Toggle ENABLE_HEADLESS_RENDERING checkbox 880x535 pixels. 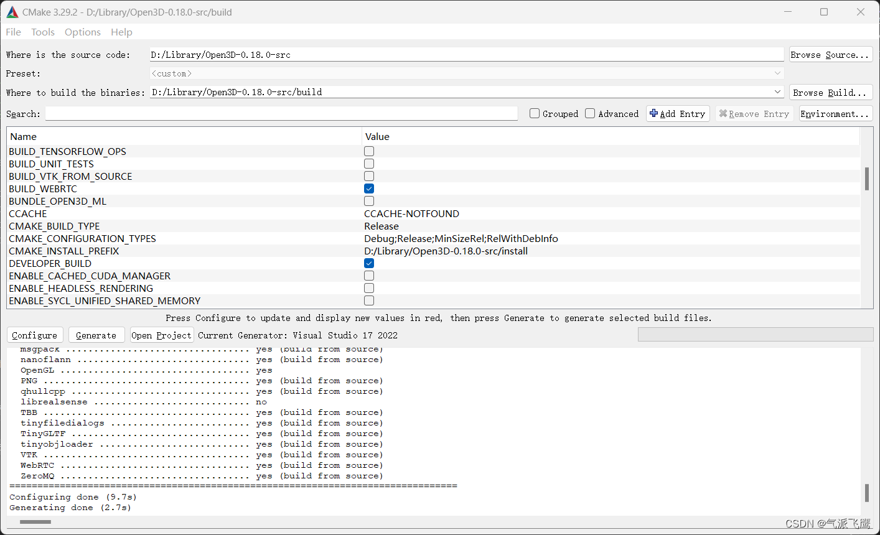pos(369,288)
